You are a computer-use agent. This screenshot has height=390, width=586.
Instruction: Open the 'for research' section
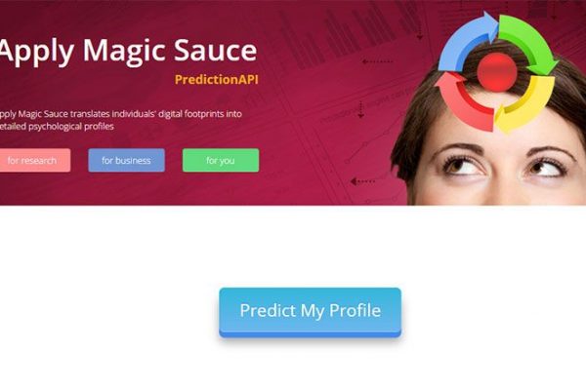(33, 161)
